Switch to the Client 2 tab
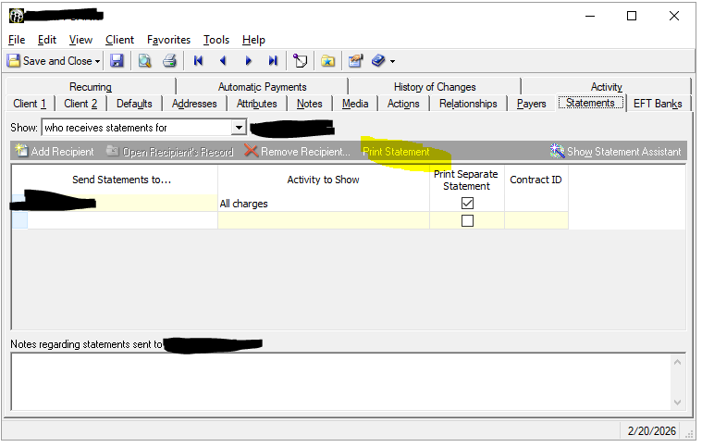This screenshot has width=702, height=447. point(80,104)
